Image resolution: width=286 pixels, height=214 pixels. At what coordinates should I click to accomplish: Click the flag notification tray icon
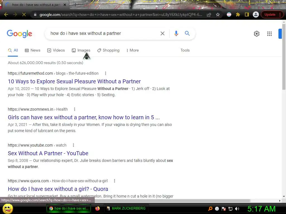click(x=224, y=209)
